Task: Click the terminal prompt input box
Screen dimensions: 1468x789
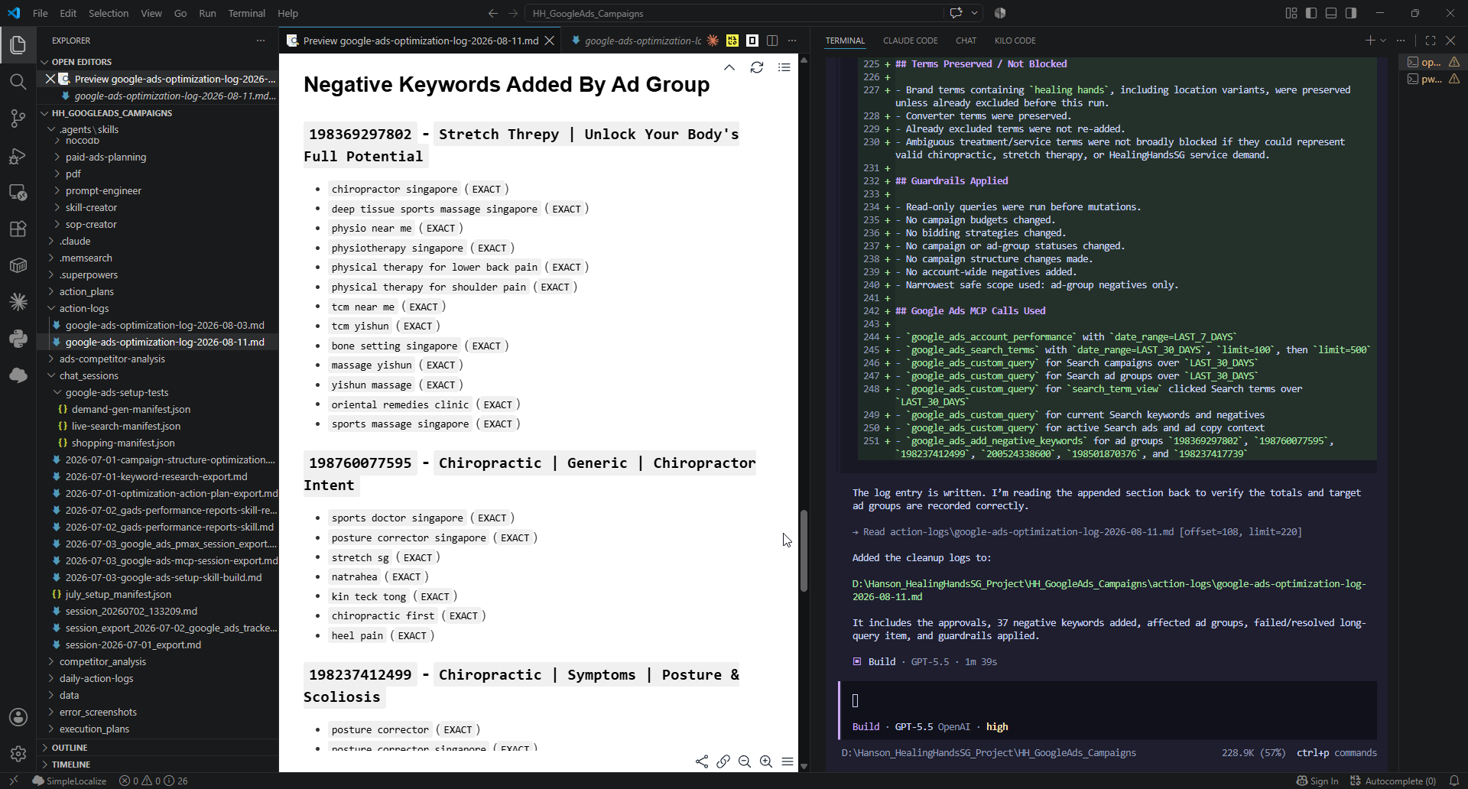Action: tap(1109, 701)
